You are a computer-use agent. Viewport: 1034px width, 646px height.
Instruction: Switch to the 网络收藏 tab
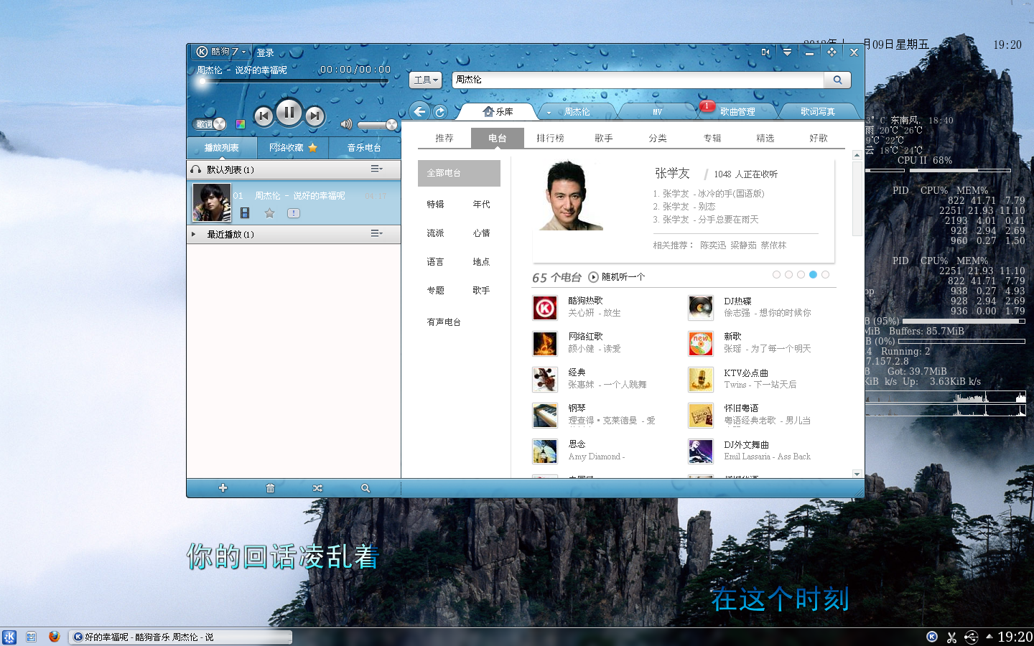(293, 147)
